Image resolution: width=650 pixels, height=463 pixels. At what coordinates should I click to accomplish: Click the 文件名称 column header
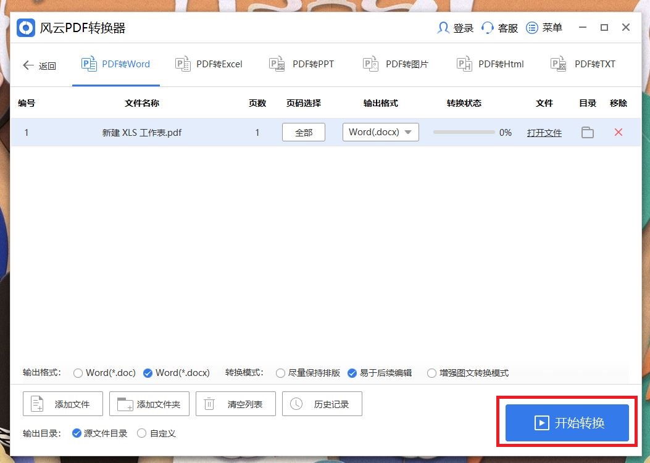[142, 103]
